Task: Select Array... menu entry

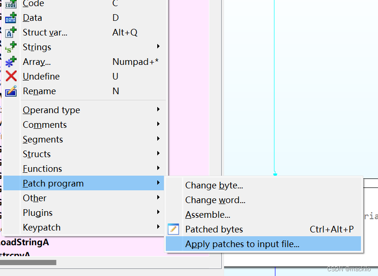Action: (84, 62)
